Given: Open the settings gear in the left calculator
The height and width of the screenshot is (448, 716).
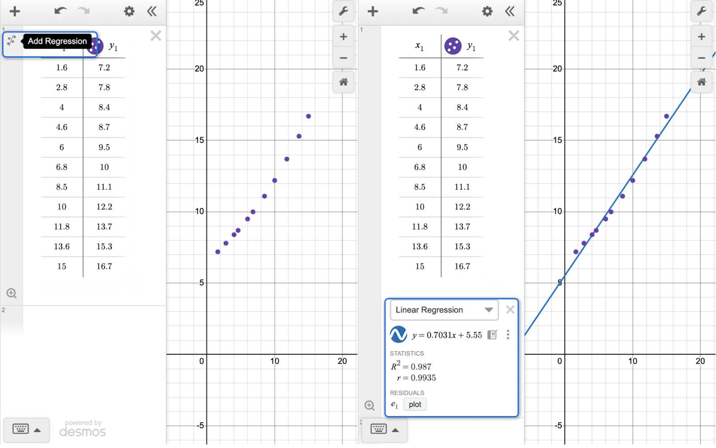Looking at the screenshot, I should [129, 11].
